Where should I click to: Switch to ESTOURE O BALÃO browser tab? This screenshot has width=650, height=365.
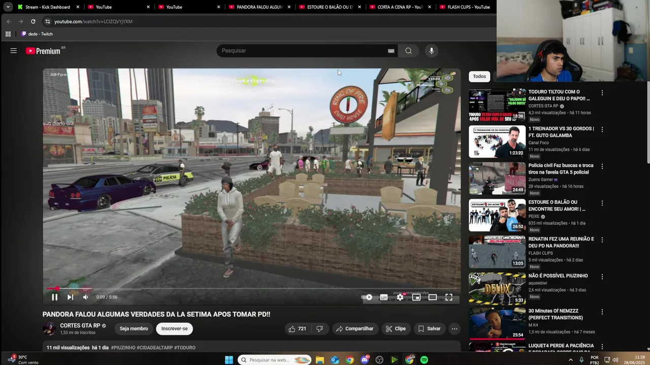coord(330,7)
